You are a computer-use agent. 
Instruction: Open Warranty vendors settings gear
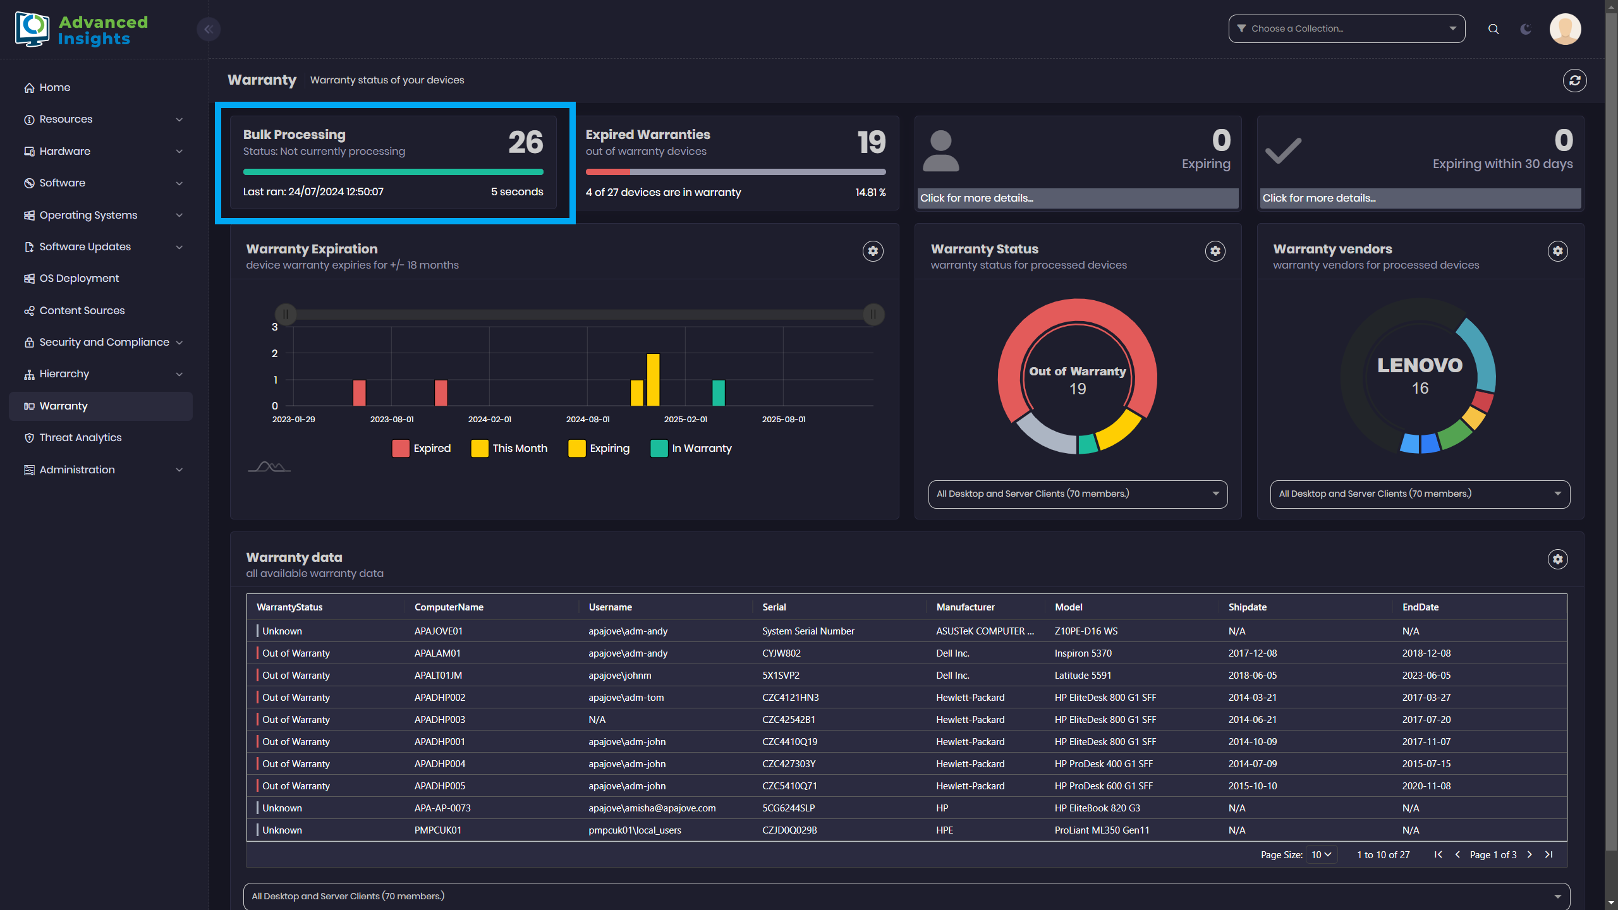(1557, 251)
